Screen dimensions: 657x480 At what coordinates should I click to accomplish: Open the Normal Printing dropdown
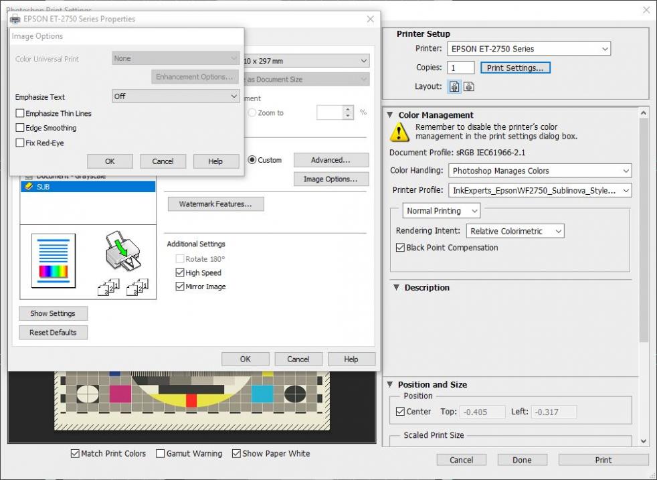441,210
